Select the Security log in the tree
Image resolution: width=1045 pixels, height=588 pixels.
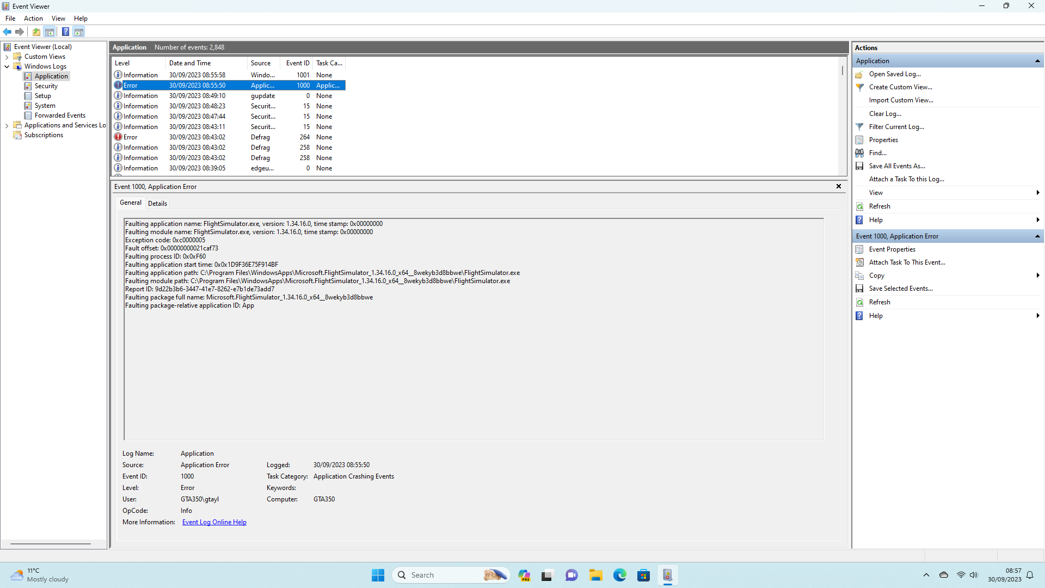click(47, 85)
